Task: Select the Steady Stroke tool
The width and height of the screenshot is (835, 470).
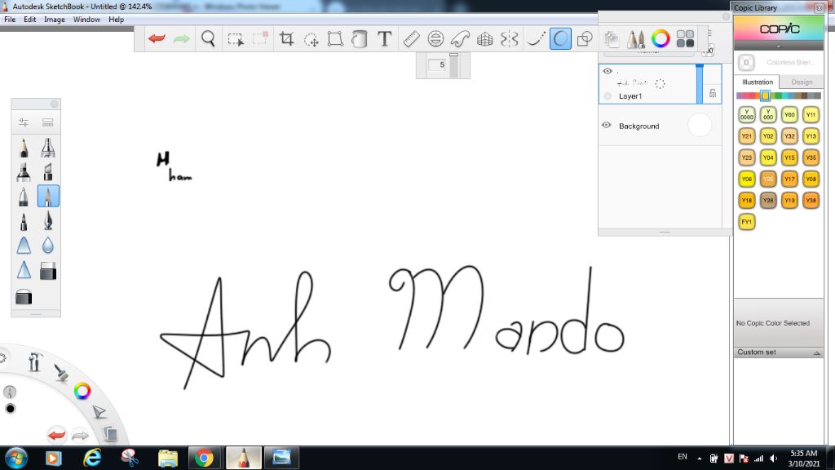Action: point(535,38)
